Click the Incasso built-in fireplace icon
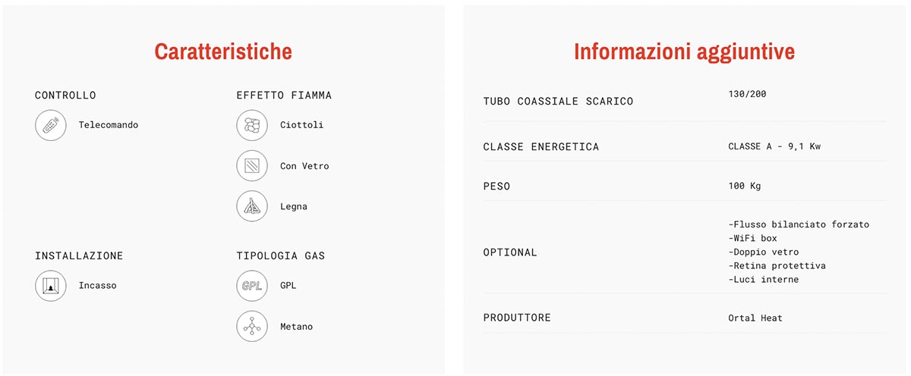The width and height of the screenshot is (911, 376). (51, 286)
